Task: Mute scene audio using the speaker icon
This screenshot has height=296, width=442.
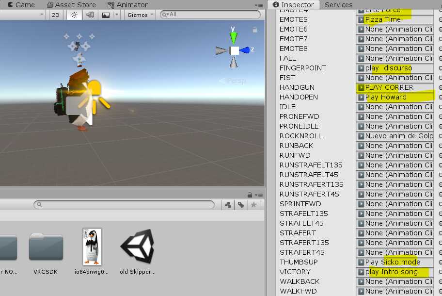Action: 89,15
